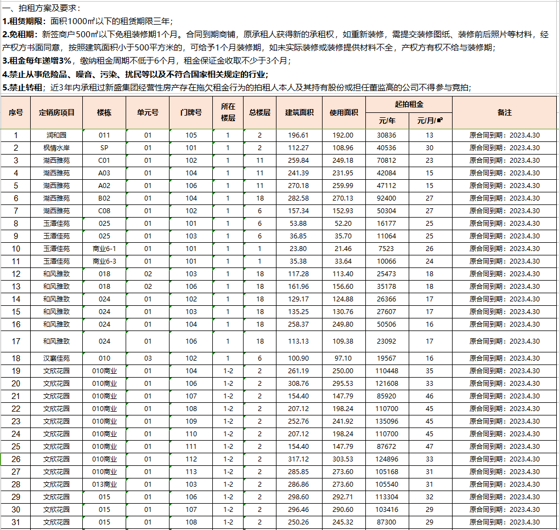This screenshot has height=530, width=559.
Task: Click the annual rent cell 7523
Action: pyautogui.click(x=387, y=248)
